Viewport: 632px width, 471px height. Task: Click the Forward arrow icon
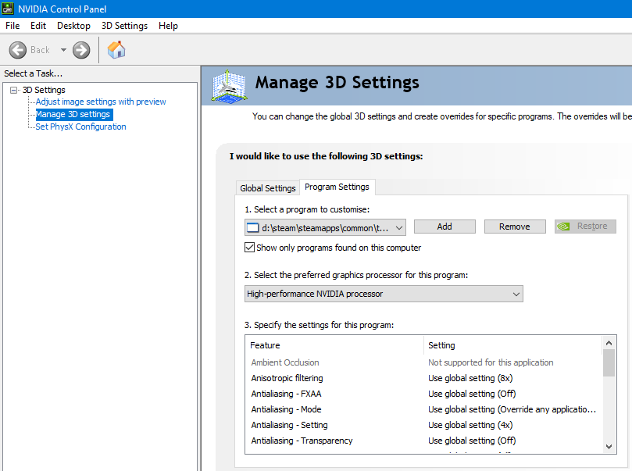point(81,50)
